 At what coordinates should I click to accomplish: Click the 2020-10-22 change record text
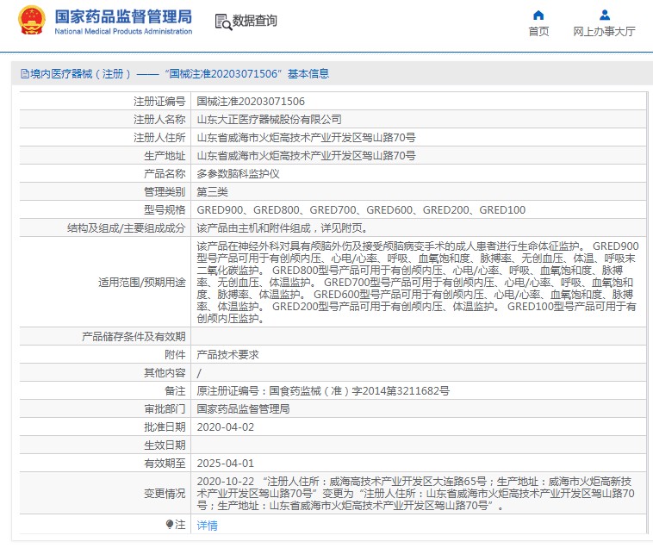pyautogui.click(x=415, y=494)
